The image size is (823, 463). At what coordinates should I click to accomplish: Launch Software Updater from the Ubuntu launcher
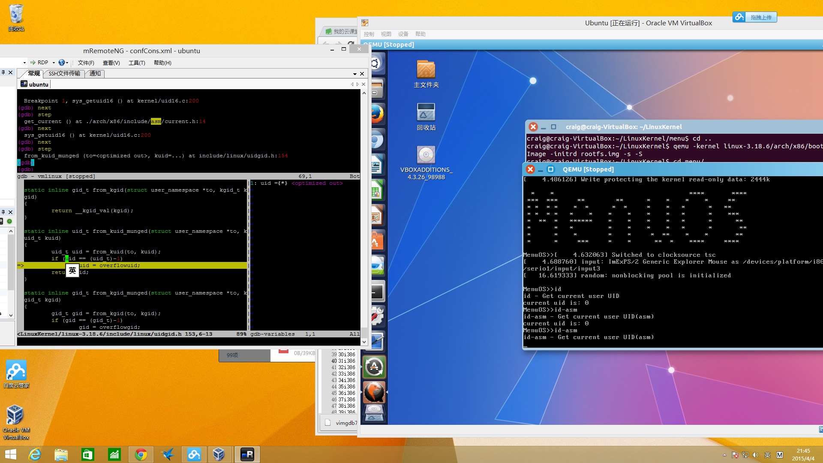point(375,367)
